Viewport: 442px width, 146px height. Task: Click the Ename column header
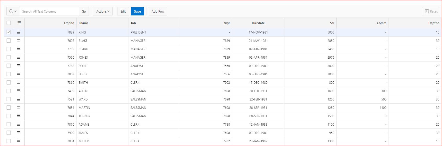pos(84,23)
